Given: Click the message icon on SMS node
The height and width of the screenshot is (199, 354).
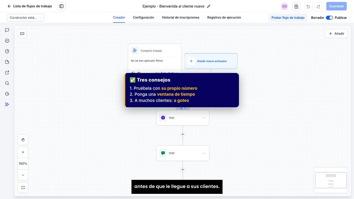Looking at the screenshot, I should click(x=163, y=153).
